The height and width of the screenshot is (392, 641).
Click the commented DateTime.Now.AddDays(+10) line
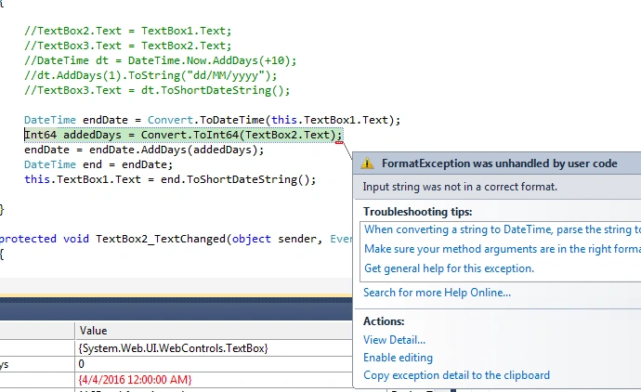pos(160,60)
